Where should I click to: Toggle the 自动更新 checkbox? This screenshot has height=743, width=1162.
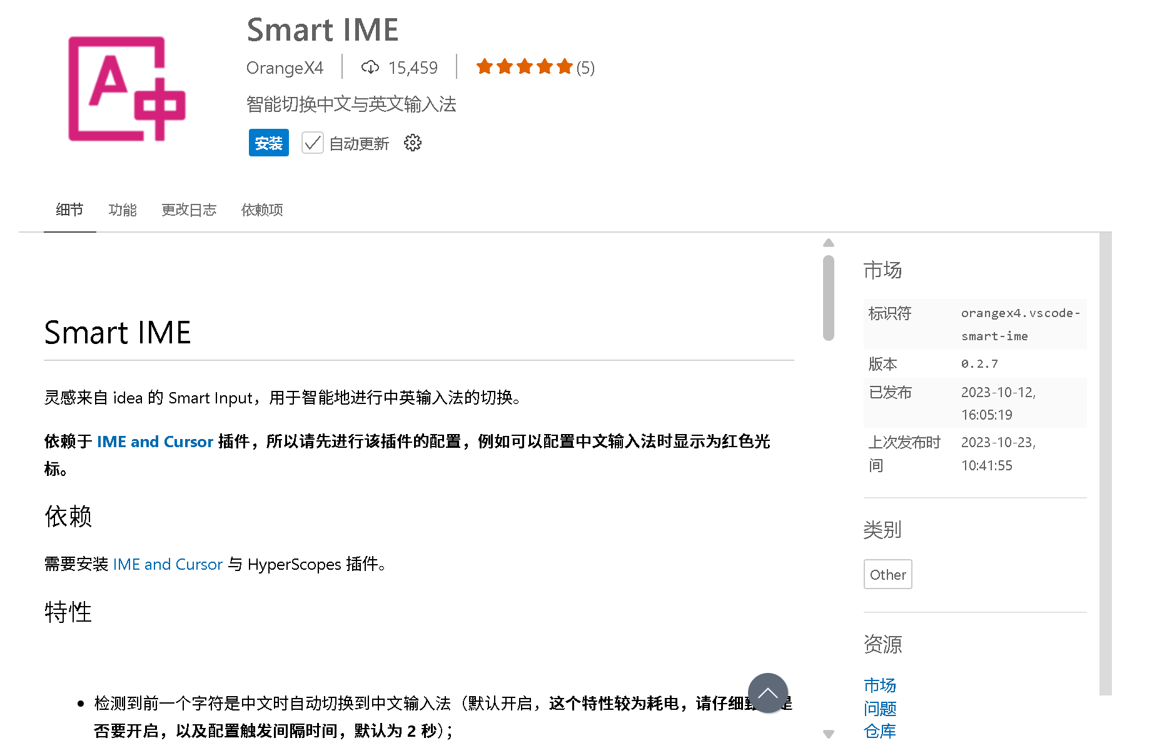pos(312,143)
